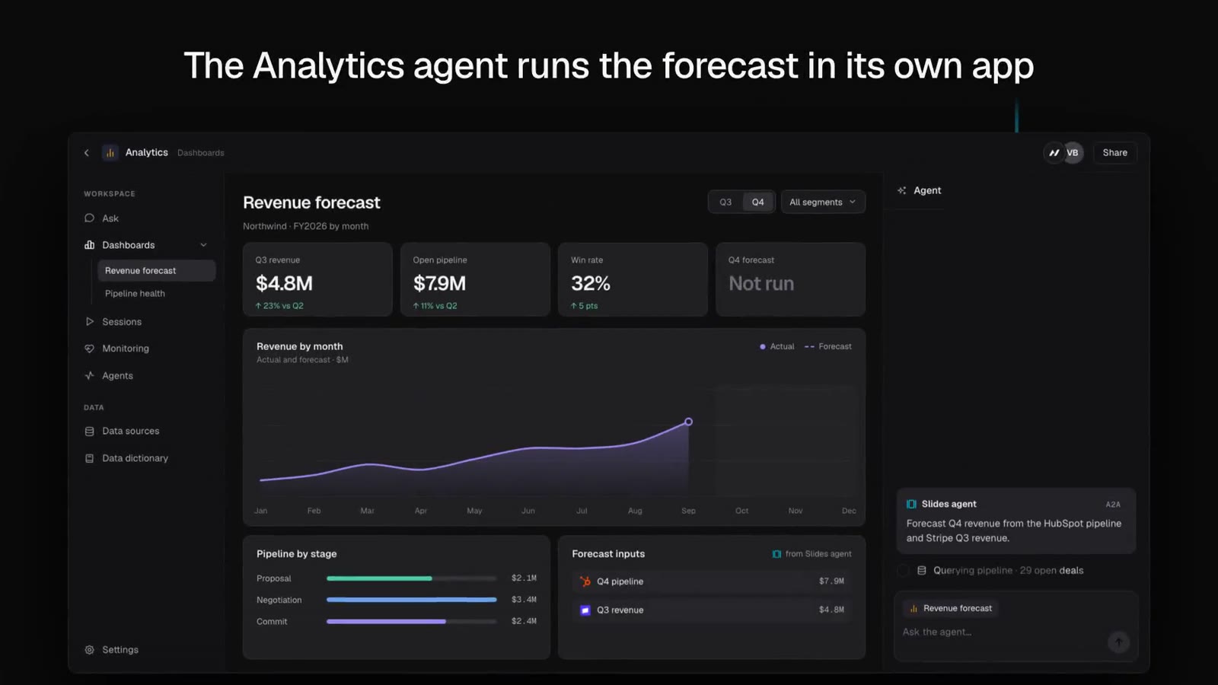The height and width of the screenshot is (685, 1218).
Task: Click the Open pipeline $7.9M card
Action: (475, 279)
